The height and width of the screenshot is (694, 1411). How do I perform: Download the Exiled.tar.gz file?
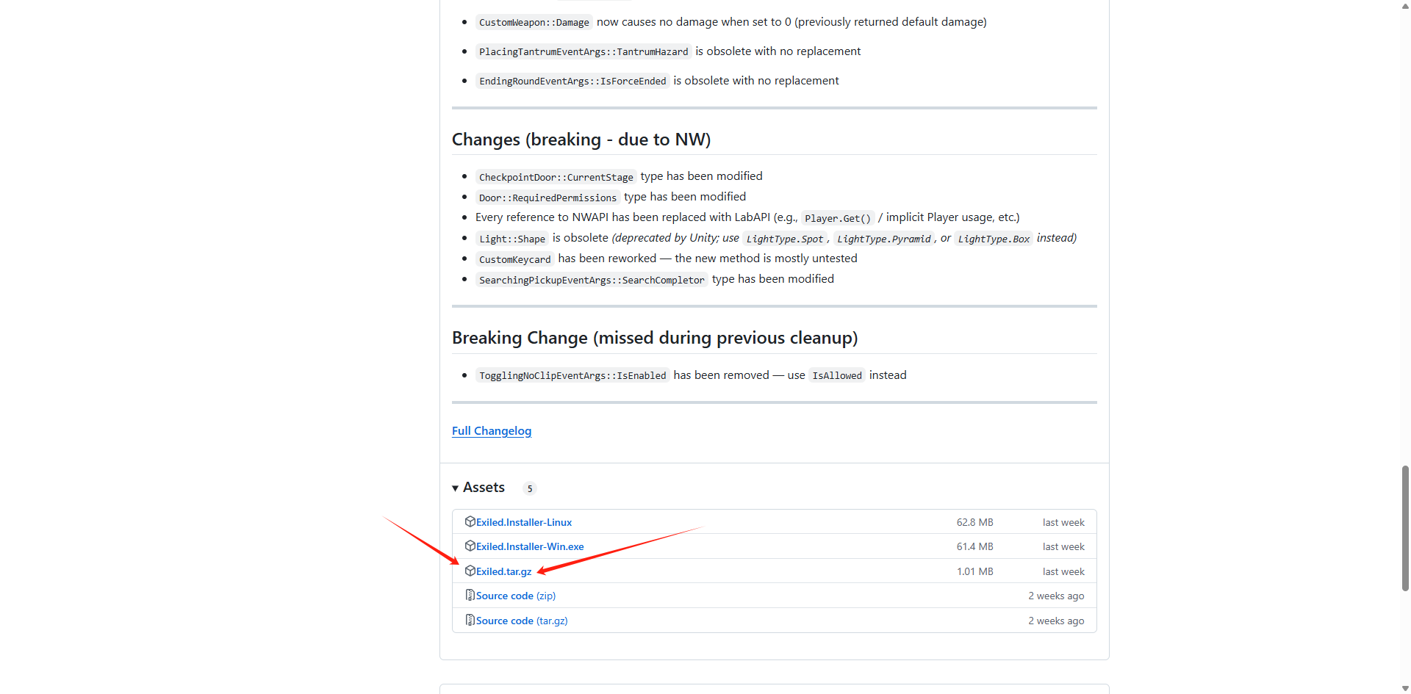coord(503,571)
